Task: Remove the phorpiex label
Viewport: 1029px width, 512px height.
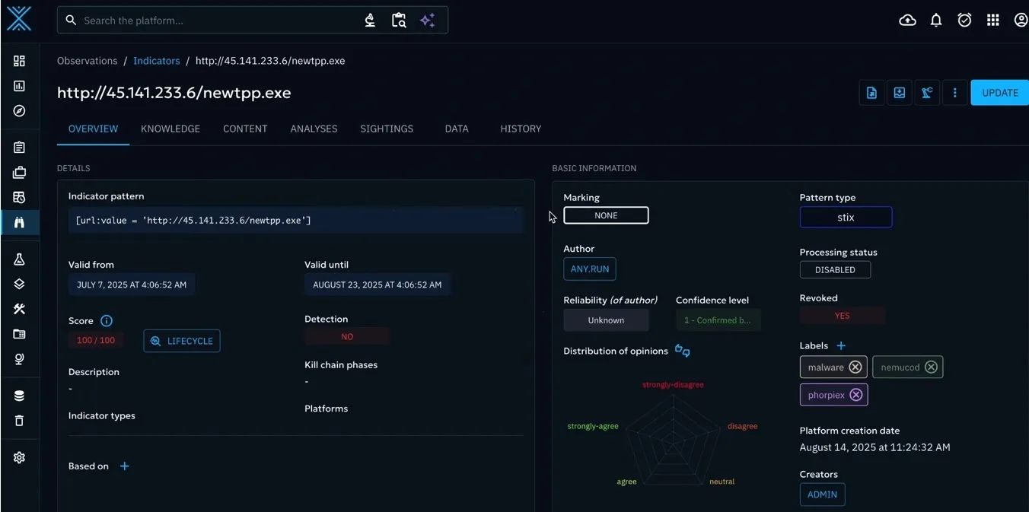Action: pos(856,395)
